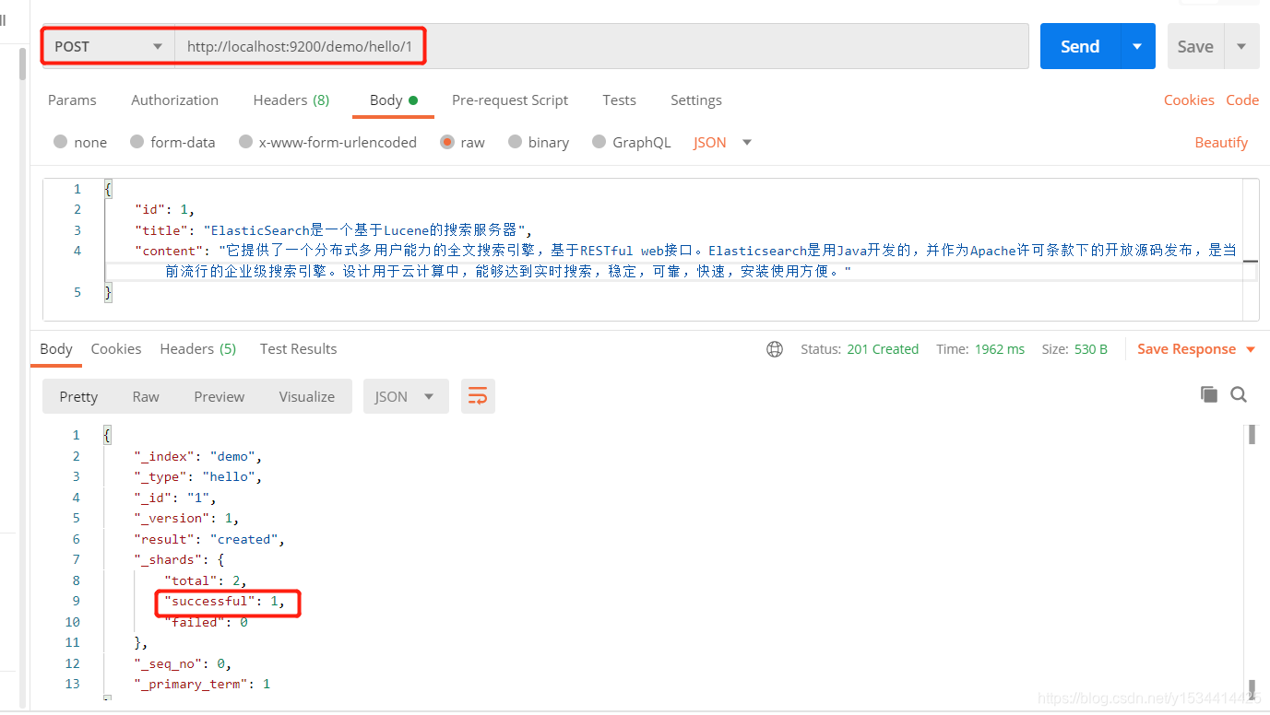The image size is (1270, 715).
Task: Select the Visualize response view
Action: [307, 396]
